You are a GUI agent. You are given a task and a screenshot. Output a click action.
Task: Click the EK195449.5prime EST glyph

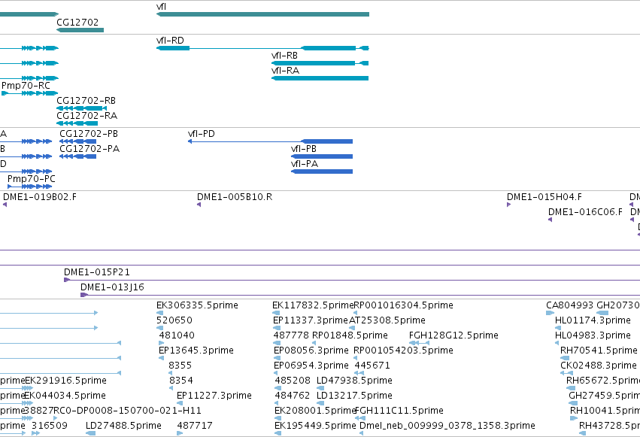click(278, 433)
